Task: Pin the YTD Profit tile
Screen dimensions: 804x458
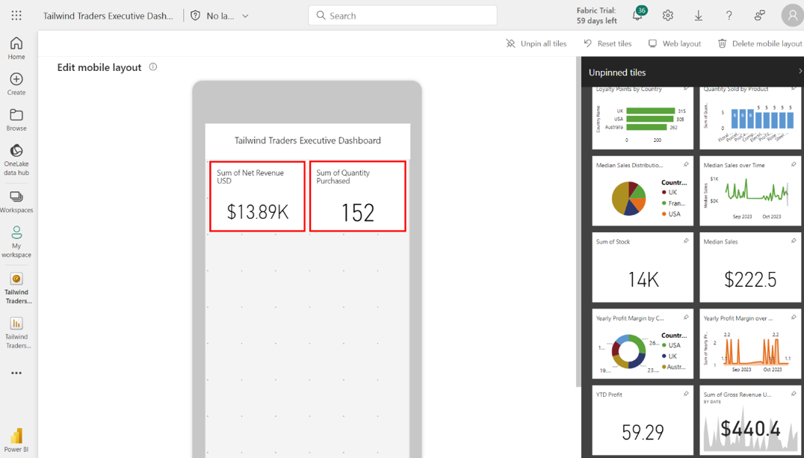Action: pos(686,394)
